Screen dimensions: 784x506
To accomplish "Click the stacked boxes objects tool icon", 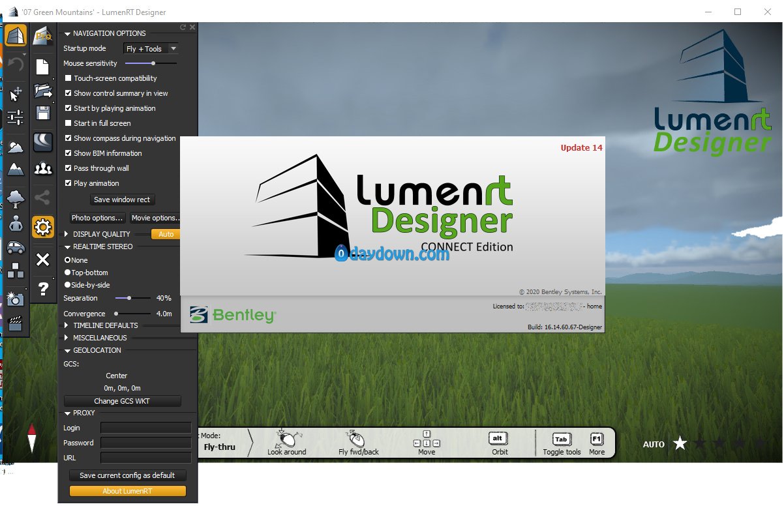I will pyautogui.click(x=16, y=270).
